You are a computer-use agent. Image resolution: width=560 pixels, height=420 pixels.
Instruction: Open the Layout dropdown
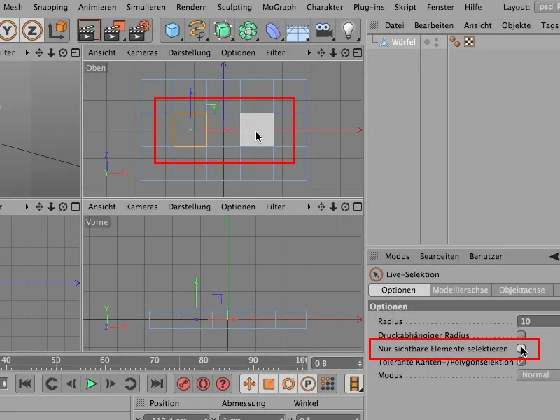point(547,7)
